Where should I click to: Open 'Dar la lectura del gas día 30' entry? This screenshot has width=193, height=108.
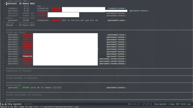[80, 20]
